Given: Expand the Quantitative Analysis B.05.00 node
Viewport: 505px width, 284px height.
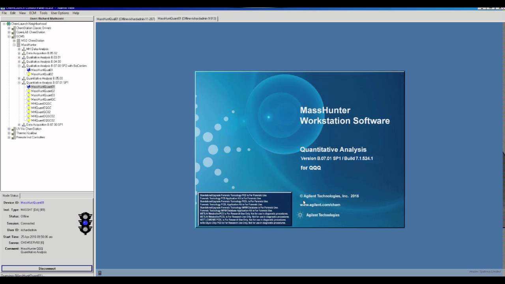Looking at the screenshot, I should (19, 78).
